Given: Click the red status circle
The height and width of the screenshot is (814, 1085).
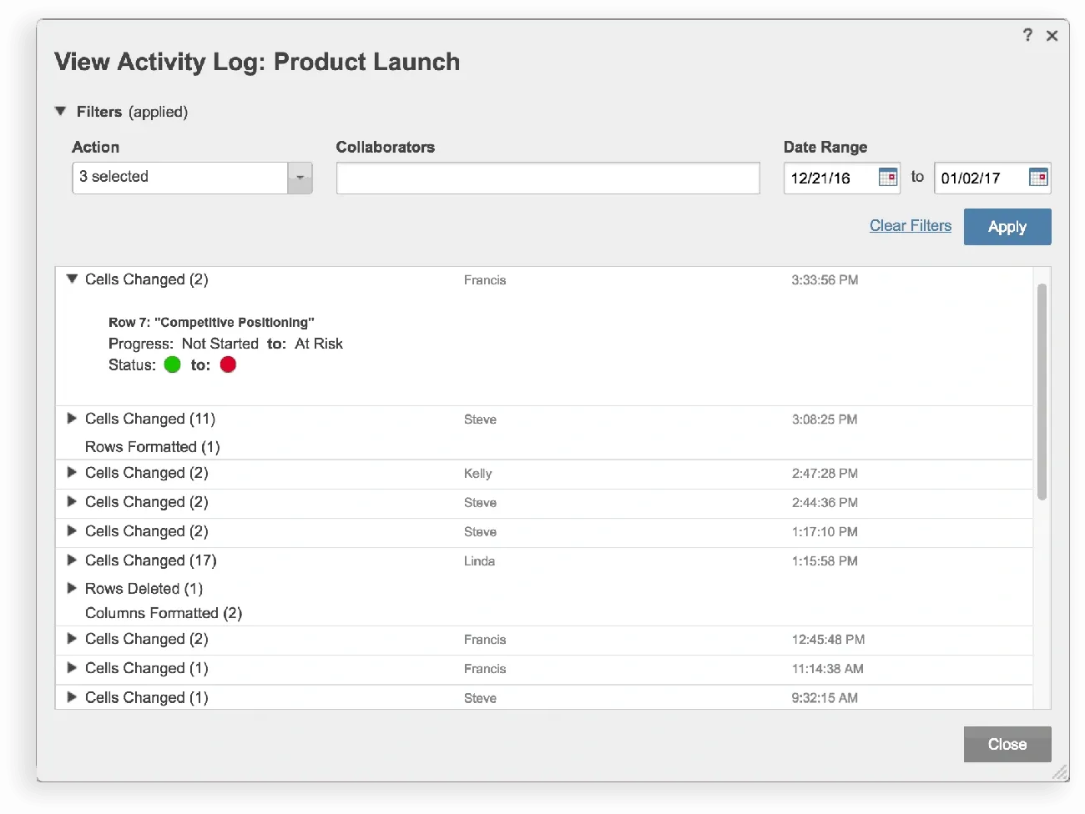Looking at the screenshot, I should point(228,364).
